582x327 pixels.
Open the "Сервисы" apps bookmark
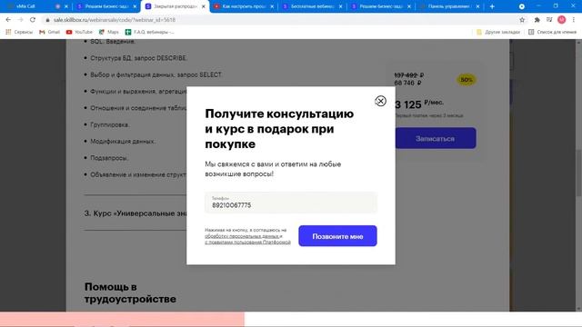tap(19, 33)
